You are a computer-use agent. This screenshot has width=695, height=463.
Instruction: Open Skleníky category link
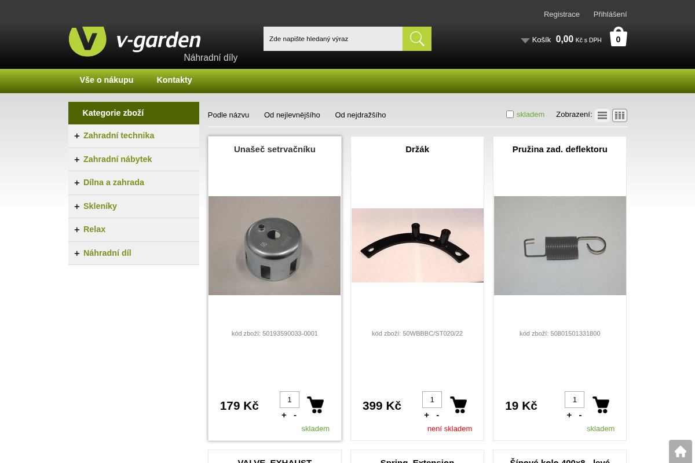pos(100,206)
